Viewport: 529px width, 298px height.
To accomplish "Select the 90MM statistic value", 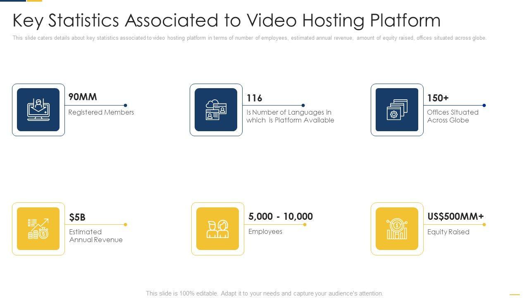I will tap(83, 97).
